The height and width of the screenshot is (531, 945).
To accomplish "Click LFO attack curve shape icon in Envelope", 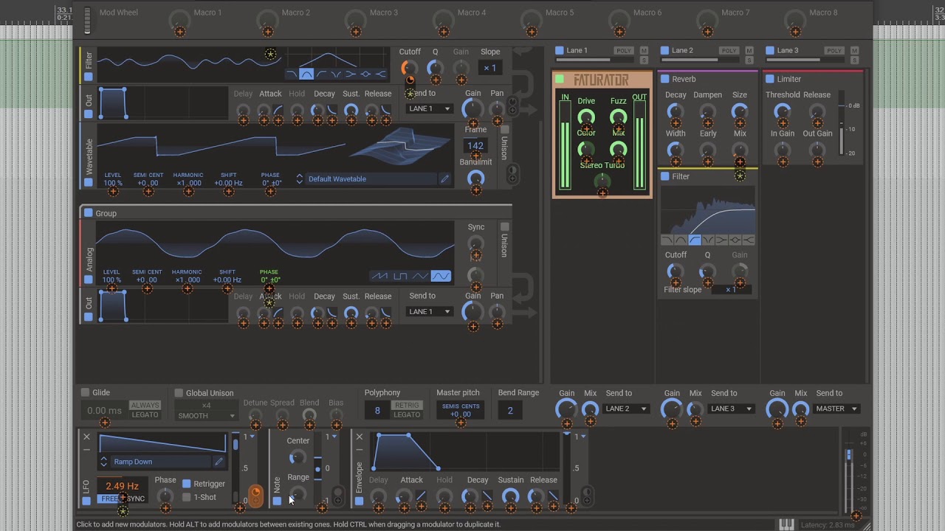I will [x=421, y=496].
